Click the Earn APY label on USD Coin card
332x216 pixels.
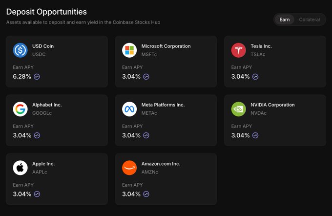point(23,67)
